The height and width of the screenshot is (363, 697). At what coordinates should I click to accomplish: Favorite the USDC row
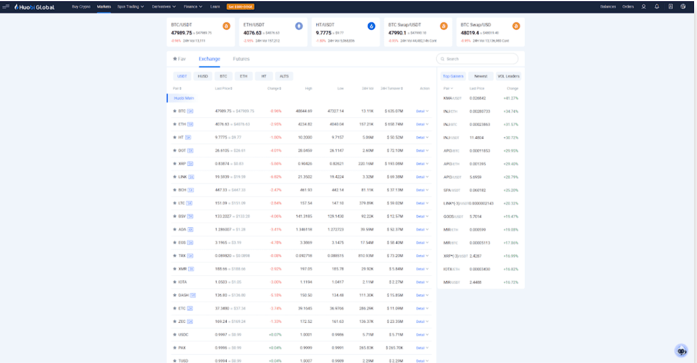click(175, 334)
